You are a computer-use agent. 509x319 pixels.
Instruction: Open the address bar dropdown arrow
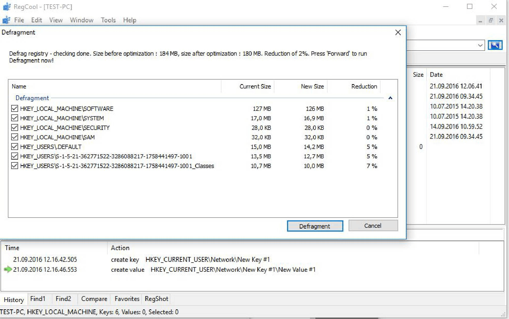click(x=480, y=45)
